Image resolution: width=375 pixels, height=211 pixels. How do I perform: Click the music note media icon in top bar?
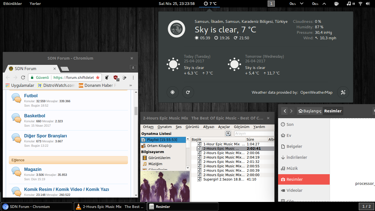point(349,4)
